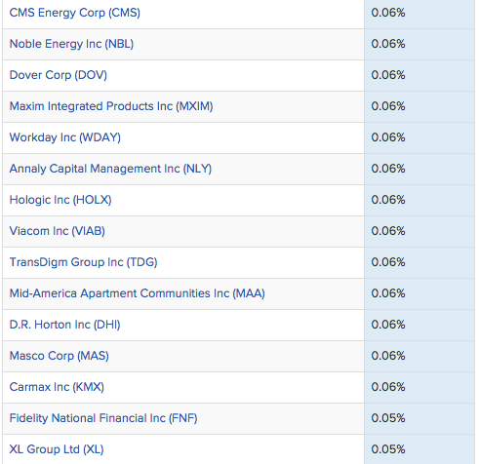Click the XL Group Ltd (XL) link
479x464 pixels.
[x=57, y=449]
